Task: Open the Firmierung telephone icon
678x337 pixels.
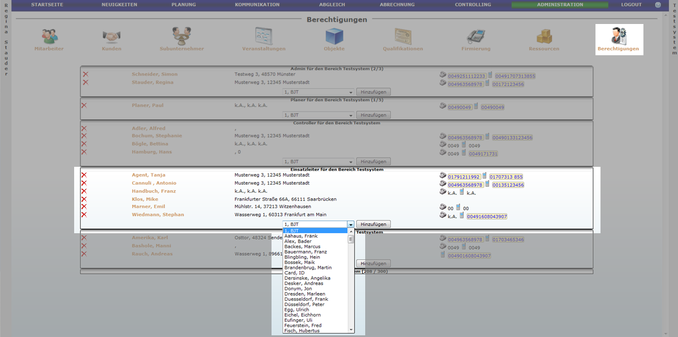Action: (x=476, y=36)
